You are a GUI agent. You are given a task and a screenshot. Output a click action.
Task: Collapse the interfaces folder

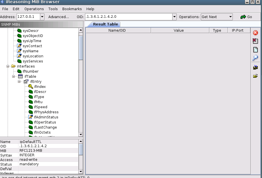pos(7,66)
